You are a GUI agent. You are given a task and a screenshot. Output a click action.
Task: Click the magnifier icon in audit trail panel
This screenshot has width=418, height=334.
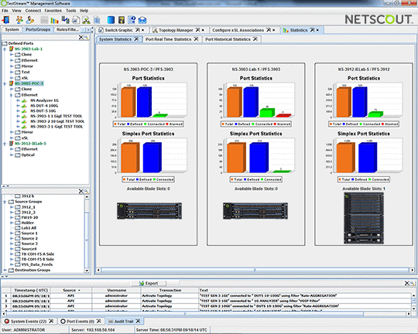coord(412,283)
